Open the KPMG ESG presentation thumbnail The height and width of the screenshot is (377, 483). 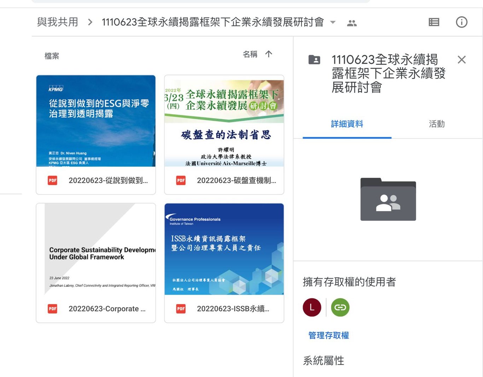[x=96, y=121]
